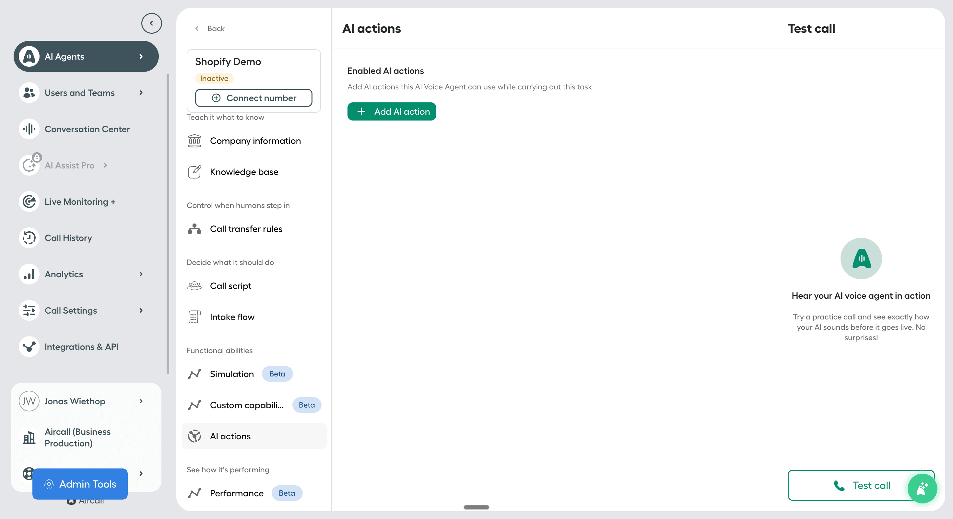Click the Intake flow document icon
Screen dimensions: 953x519
(x=194, y=317)
